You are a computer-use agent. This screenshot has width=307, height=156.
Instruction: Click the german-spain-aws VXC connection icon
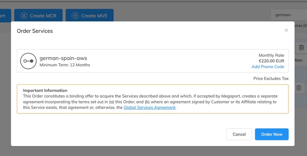[28, 61]
